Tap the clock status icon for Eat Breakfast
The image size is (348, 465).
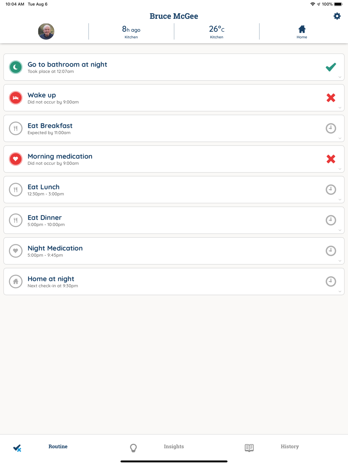point(331,128)
